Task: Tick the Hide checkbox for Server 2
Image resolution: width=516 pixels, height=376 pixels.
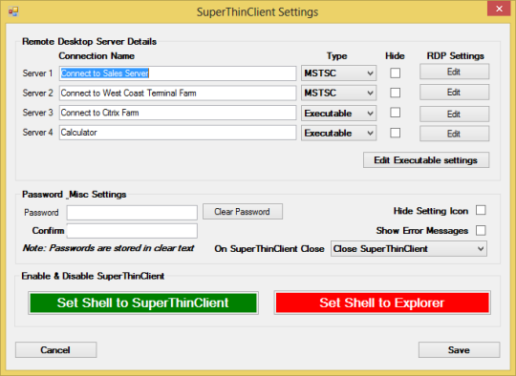Action: [x=396, y=93]
